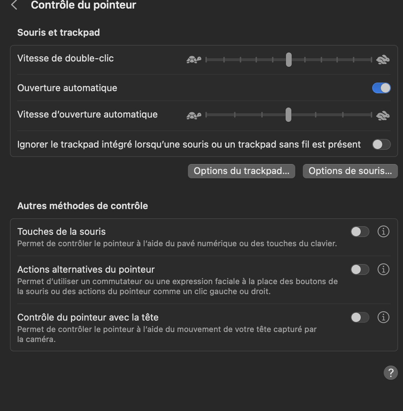Screen dimensions: 403x411
Task: Click the Autres méthodes de contrôle heading
Action: click(x=83, y=206)
